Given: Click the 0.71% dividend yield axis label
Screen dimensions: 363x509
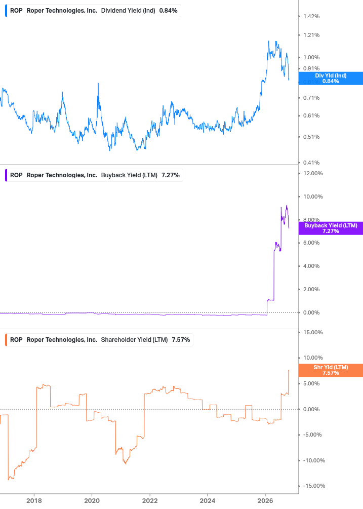Looking at the screenshot, I should pos(311,98).
